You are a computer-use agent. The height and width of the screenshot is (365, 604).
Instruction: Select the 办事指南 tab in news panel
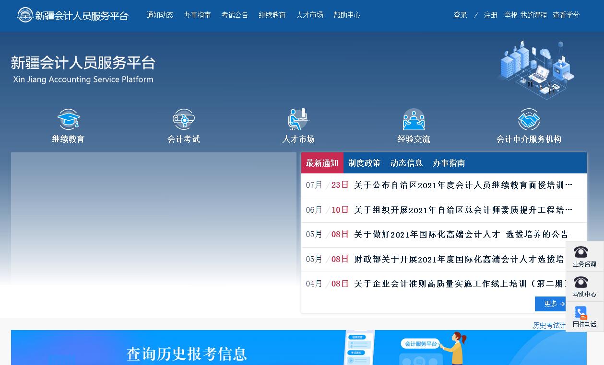449,163
